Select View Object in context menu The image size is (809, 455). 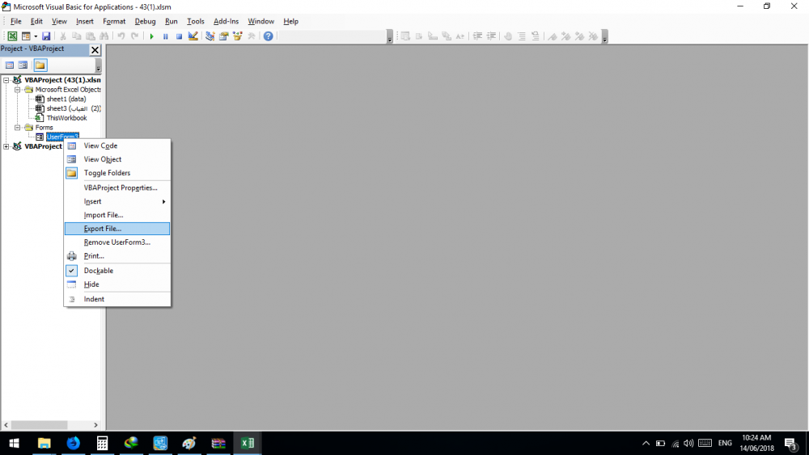tap(117, 159)
